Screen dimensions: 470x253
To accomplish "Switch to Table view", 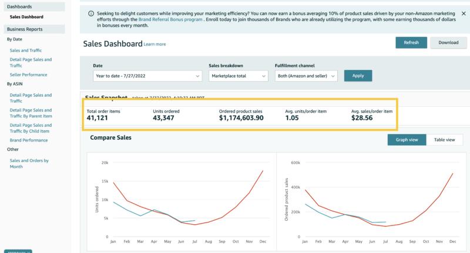I will [x=445, y=140].
